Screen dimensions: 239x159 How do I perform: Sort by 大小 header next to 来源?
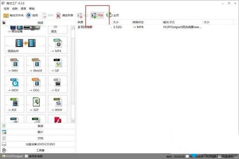[122, 22]
